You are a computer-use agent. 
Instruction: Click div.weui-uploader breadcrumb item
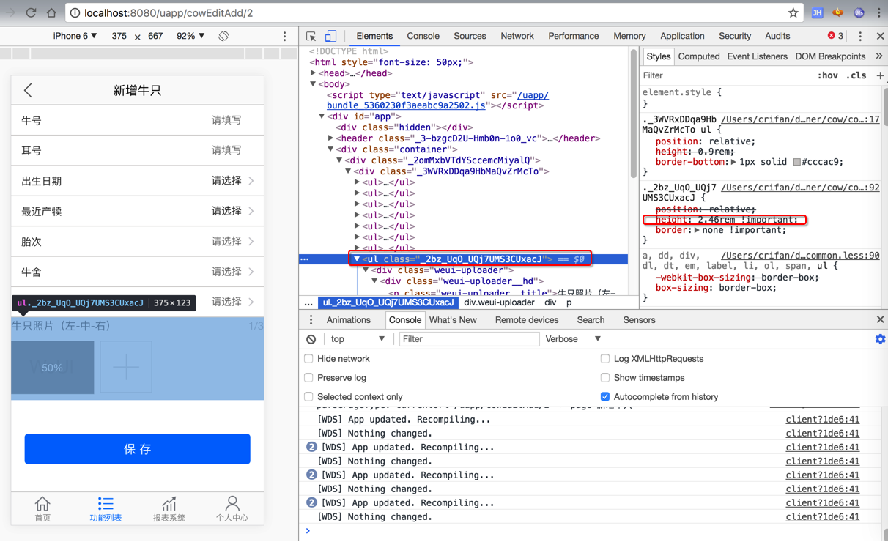click(499, 302)
